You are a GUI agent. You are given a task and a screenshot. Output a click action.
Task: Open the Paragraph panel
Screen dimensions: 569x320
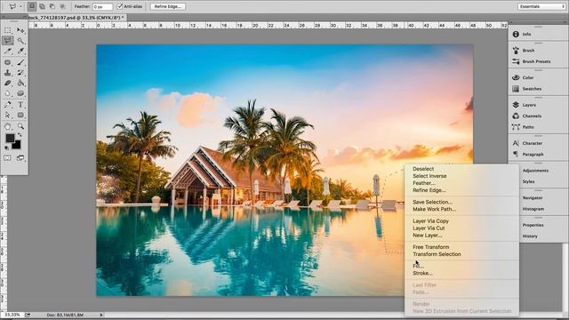[533, 154]
